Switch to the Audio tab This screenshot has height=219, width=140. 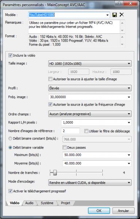pyautogui.click(x=29, y=203)
